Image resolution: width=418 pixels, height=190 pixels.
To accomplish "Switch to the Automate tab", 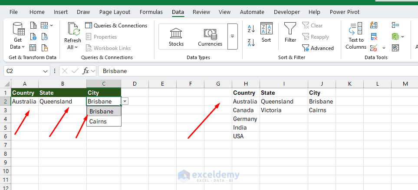I will click(252, 12).
